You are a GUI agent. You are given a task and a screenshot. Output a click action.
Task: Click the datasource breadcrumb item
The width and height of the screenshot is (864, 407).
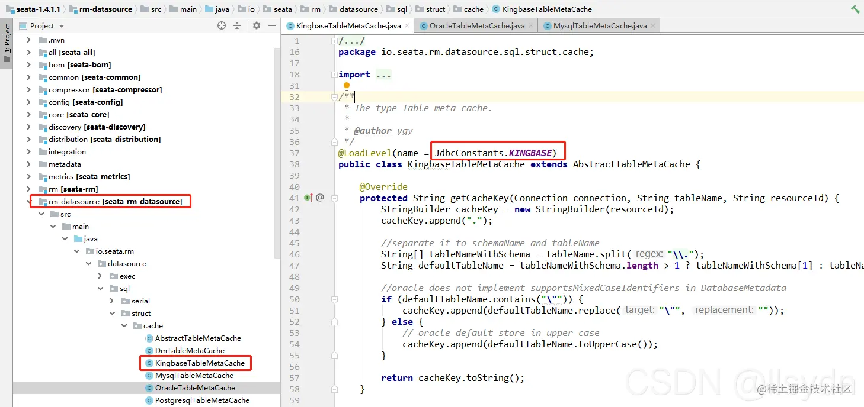pyautogui.click(x=353, y=9)
